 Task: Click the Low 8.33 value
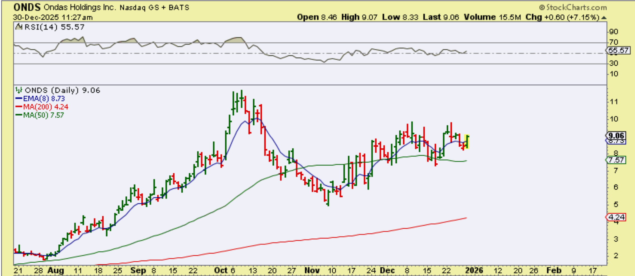[400, 17]
